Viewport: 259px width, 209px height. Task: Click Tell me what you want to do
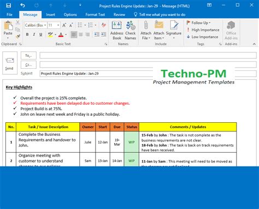(160, 15)
